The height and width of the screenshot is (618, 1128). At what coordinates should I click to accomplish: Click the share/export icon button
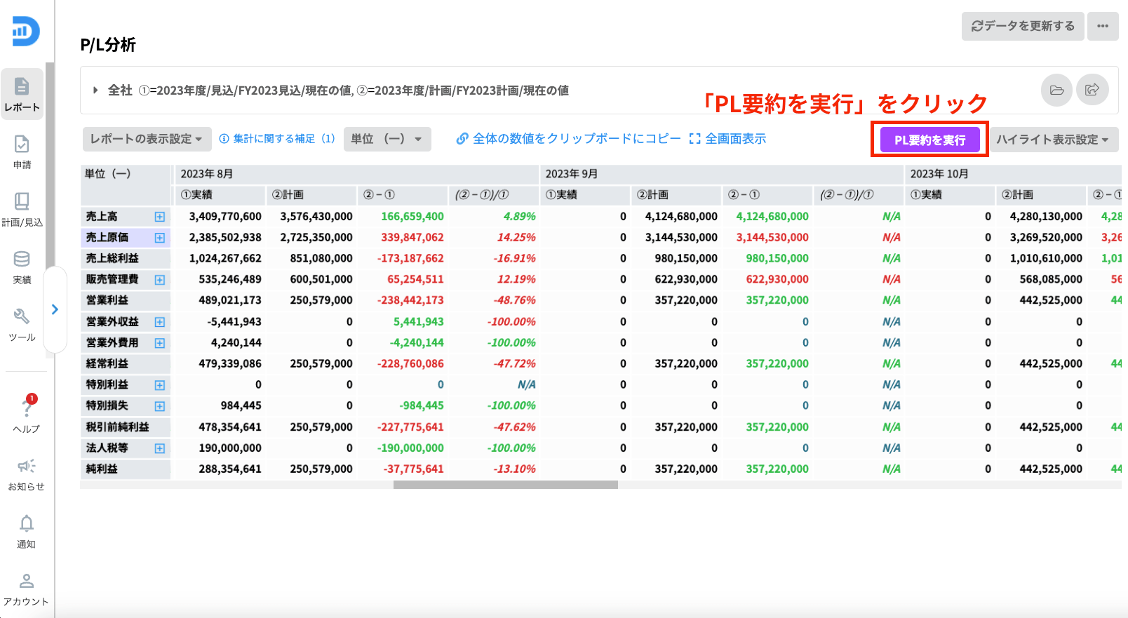(1092, 90)
